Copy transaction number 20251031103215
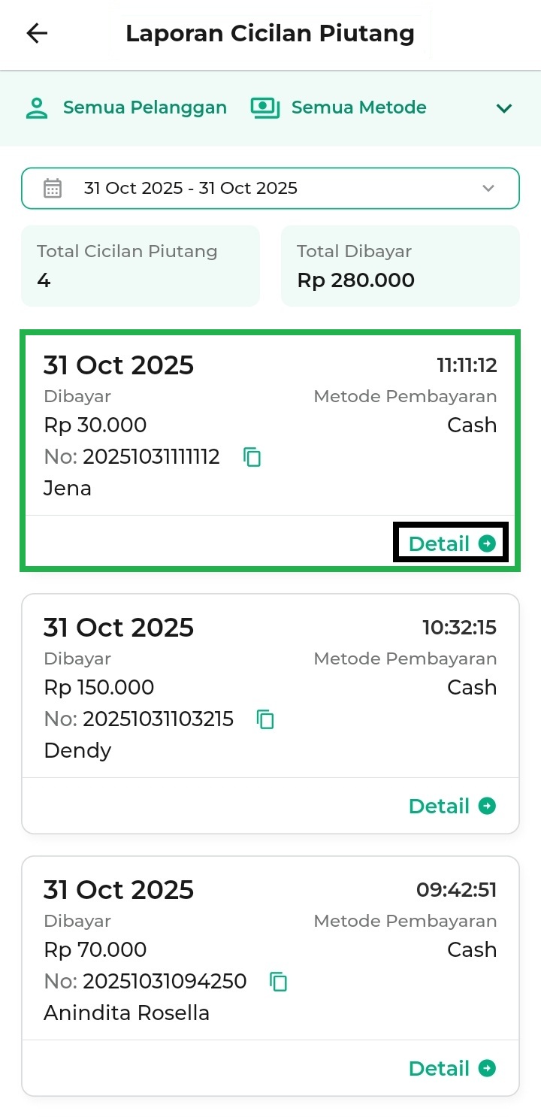 click(266, 719)
